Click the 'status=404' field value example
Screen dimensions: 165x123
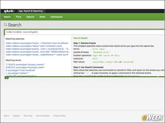point(98,62)
